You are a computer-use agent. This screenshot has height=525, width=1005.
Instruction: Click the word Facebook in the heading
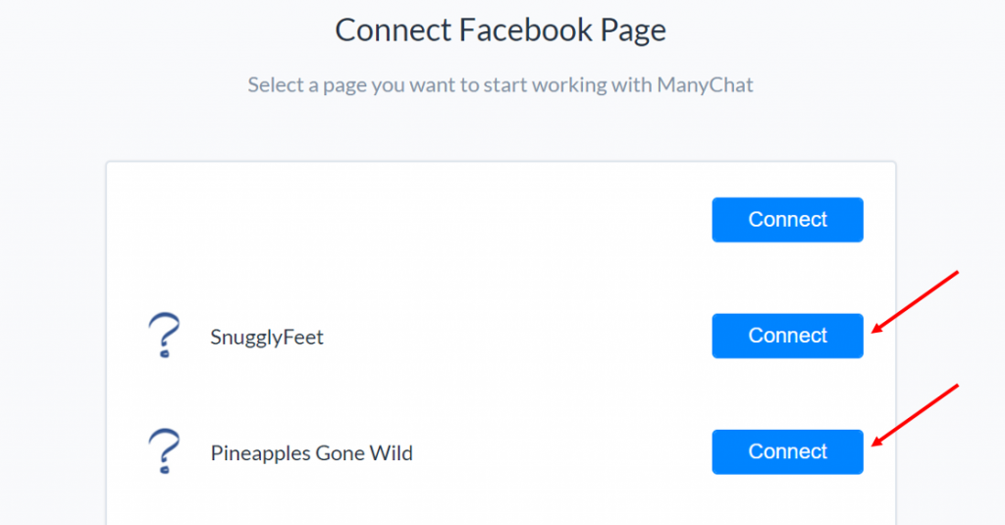coord(526,29)
